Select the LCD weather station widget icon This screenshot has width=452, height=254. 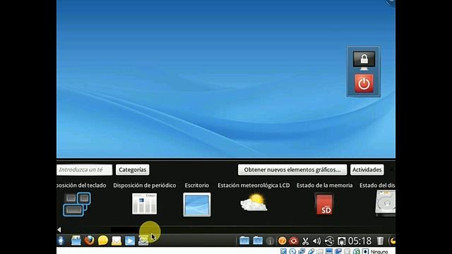pyautogui.click(x=254, y=202)
